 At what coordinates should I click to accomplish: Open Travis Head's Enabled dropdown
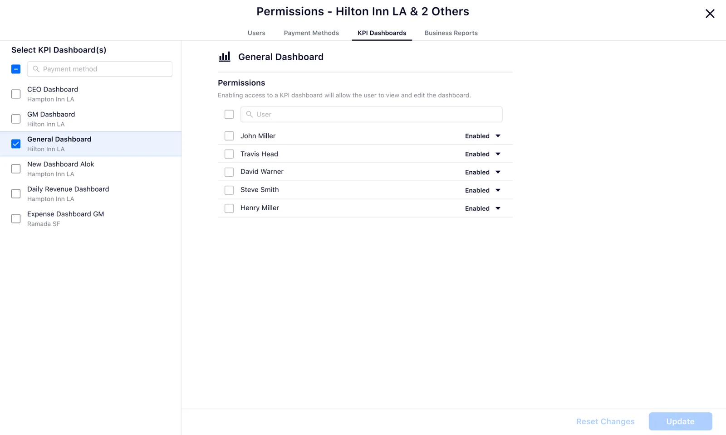483,154
